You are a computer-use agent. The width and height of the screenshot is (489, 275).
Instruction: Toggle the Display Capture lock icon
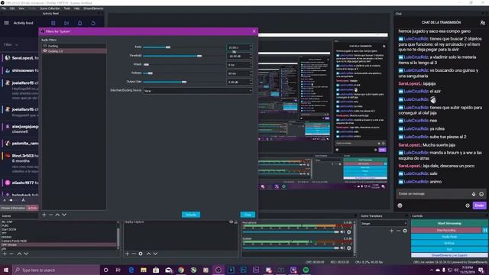(235, 222)
